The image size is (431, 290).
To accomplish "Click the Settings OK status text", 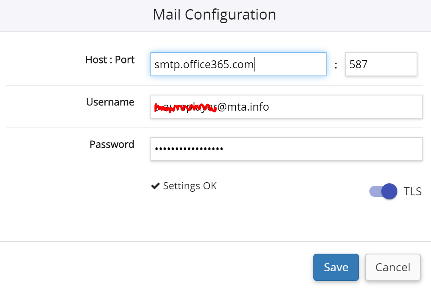I will click(190, 186).
